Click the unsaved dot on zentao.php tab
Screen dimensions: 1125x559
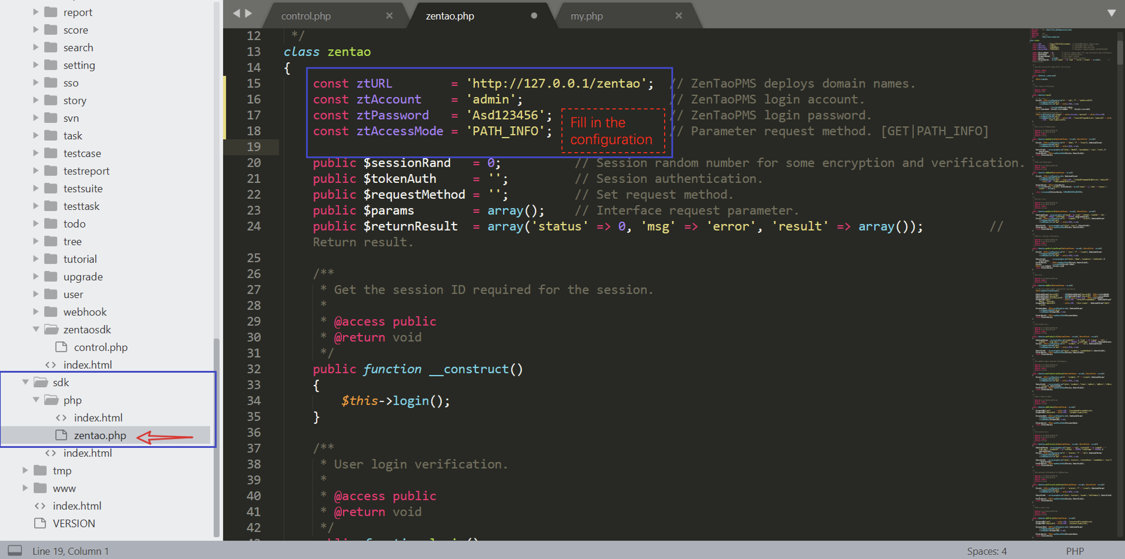(534, 16)
